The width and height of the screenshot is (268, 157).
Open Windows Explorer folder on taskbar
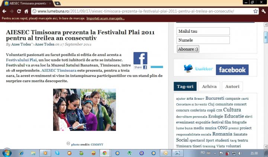coord(33,153)
